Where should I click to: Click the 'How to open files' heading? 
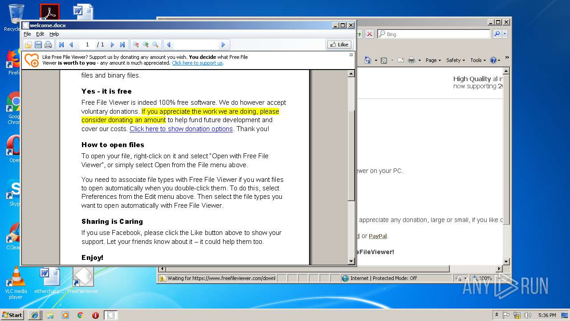pos(113,145)
